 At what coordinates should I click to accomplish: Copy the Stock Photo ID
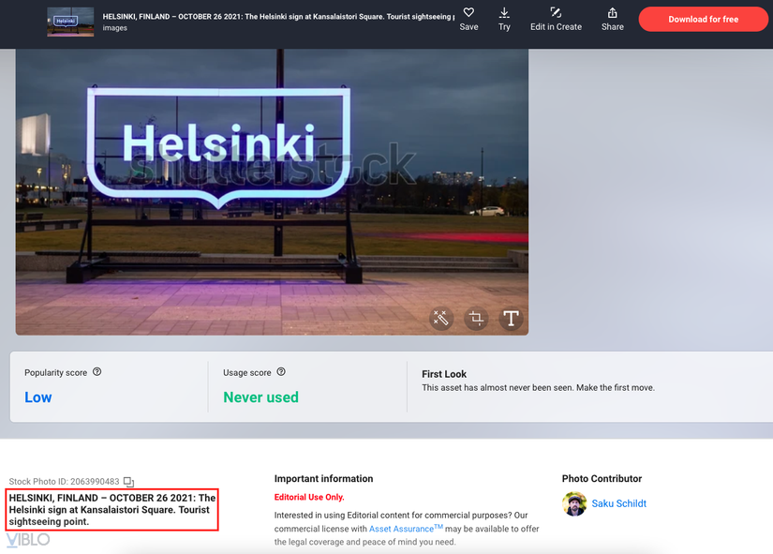[x=128, y=482]
